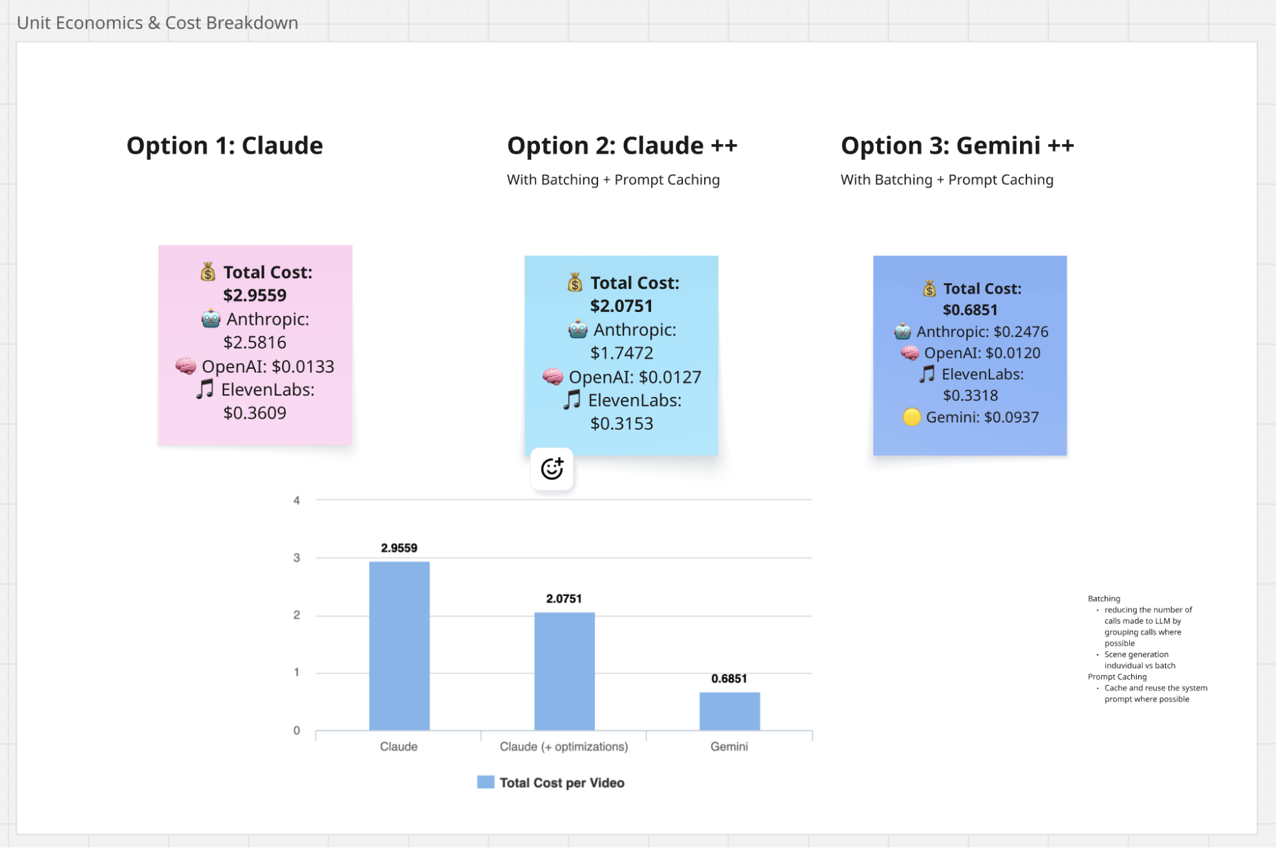Click brain icon beside OpenAI: $0.0120
The height and width of the screenshot is (848, 1276).
point(910,353)
